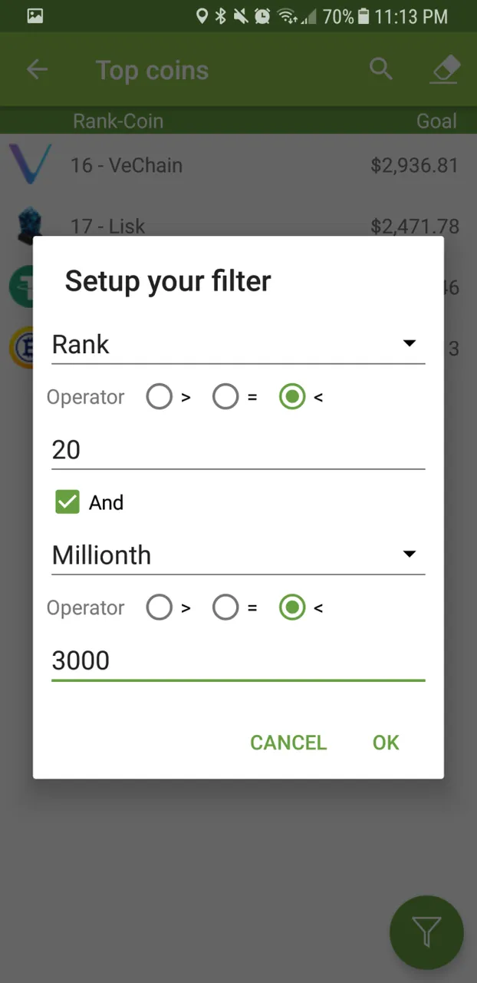
Task: Uncheck the And checkbox
Action: click(67, 502)
